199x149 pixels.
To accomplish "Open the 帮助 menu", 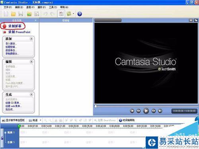I will (64, 7).
